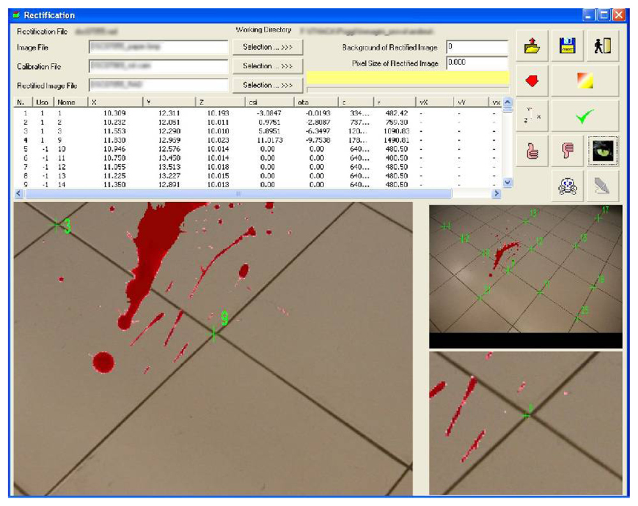Click the orange-yellow gradient icon button
Image resolution: width=638 pixels, height=506 pixels.
584,80
